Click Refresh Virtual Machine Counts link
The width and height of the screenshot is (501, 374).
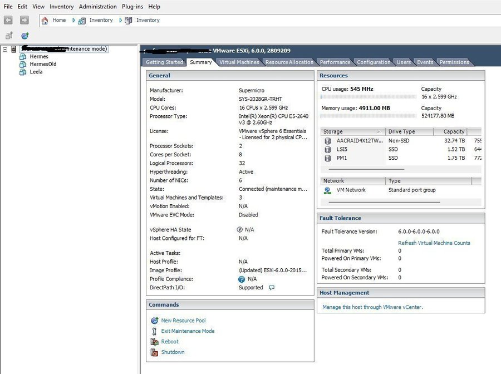pos(434,243)
